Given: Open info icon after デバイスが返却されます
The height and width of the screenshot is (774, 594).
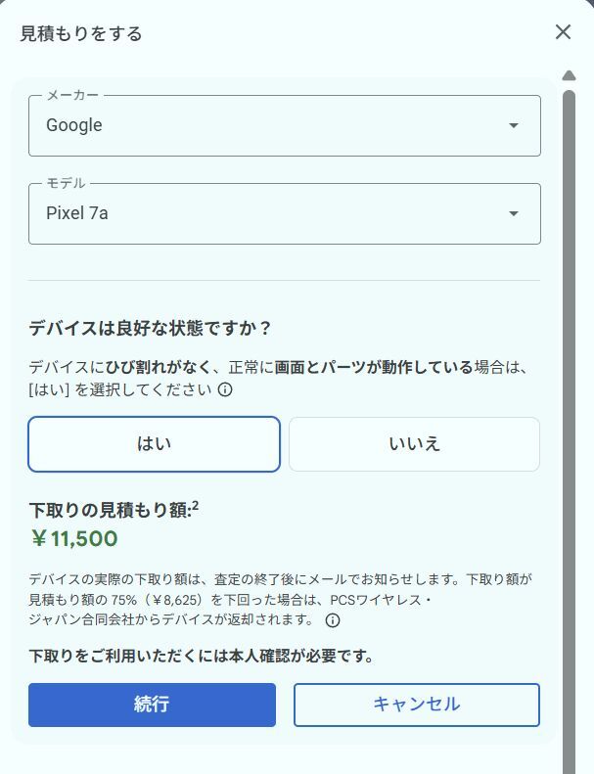Looking at the screenshot, I should click(x=333, y=620).
